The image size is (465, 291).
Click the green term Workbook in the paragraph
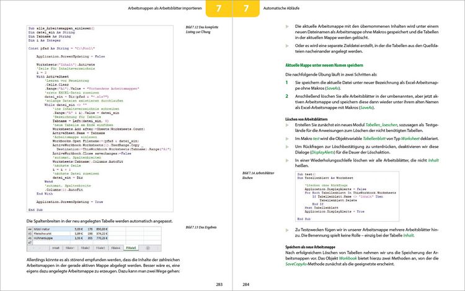pyautogui.click(x=348, y=258)
